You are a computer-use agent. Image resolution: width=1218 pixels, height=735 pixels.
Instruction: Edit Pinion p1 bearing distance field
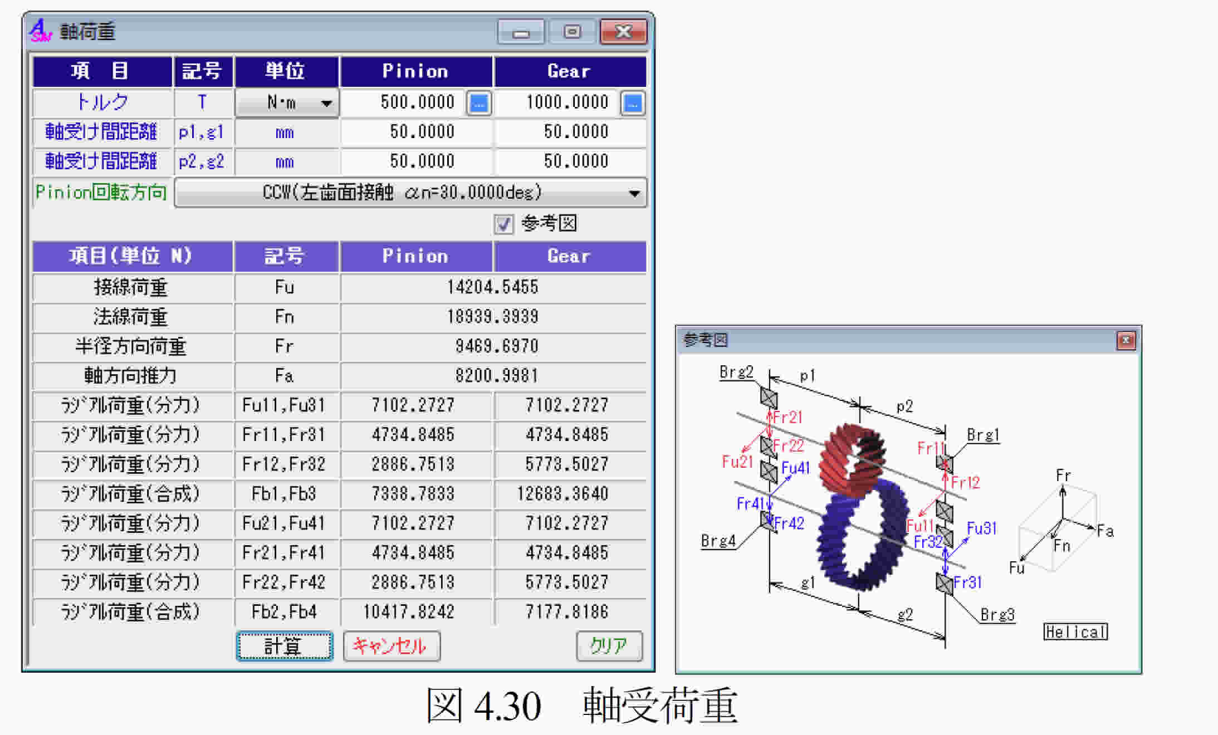pos(417,132)
